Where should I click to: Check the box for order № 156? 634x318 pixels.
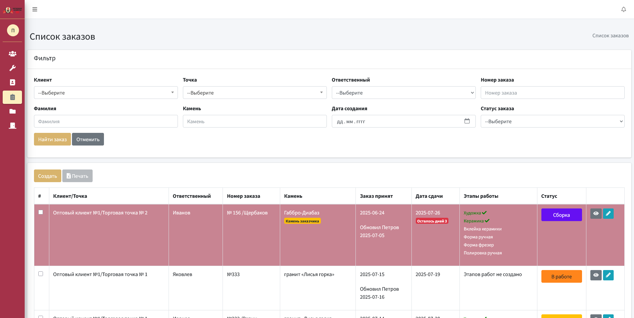click(41, 212)
